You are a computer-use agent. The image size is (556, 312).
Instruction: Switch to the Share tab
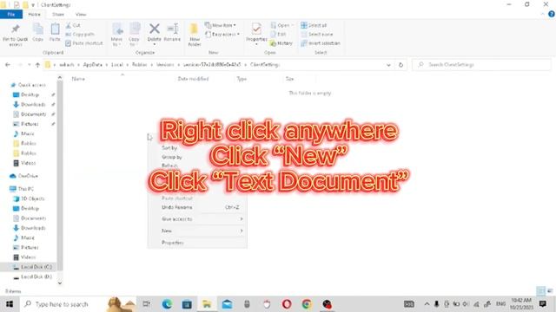(58, 14)
